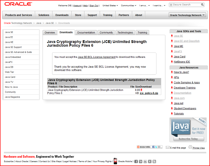Click the arrow icon beside Developer Training
The width and height of the screenshot is (210, 166).
point(172,88)
